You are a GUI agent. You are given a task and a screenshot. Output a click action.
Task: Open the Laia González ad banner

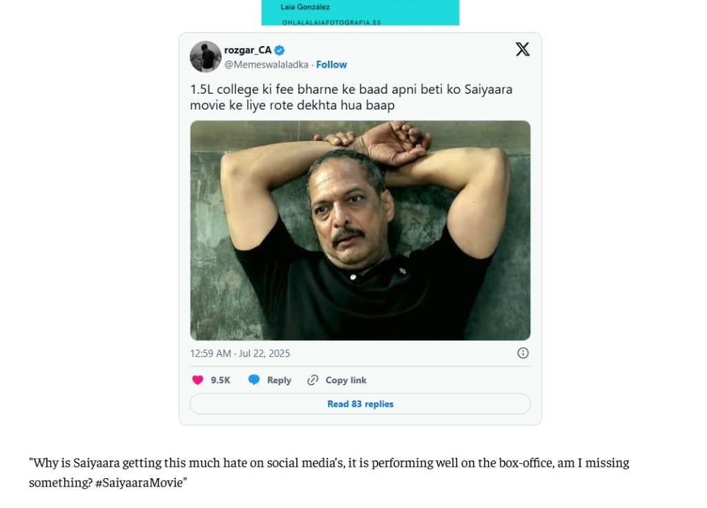point(360,10)
